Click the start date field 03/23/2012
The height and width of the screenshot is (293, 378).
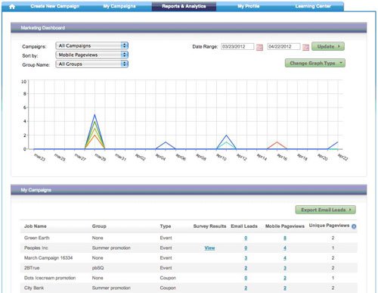click(237, 47)
